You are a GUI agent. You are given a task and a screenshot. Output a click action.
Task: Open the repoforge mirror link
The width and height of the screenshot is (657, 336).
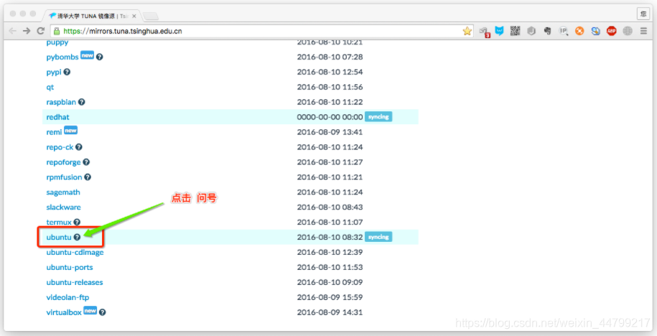(x=63, y=162)
